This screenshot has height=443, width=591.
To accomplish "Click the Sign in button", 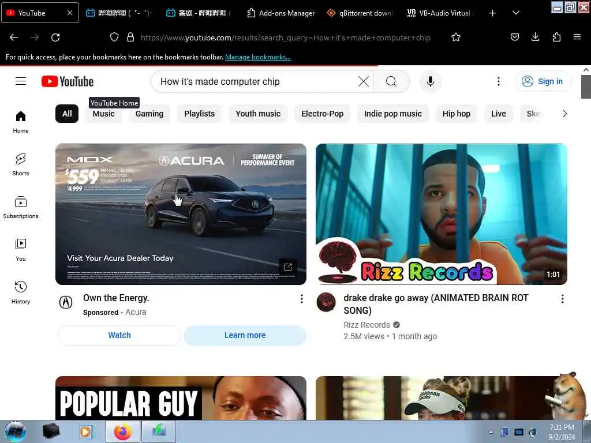I will (x=543, y=81).
